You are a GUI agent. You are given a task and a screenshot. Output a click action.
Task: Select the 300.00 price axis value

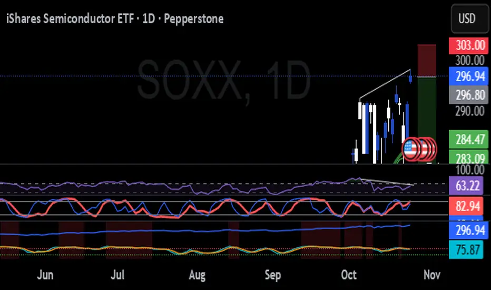click(470, 60)
